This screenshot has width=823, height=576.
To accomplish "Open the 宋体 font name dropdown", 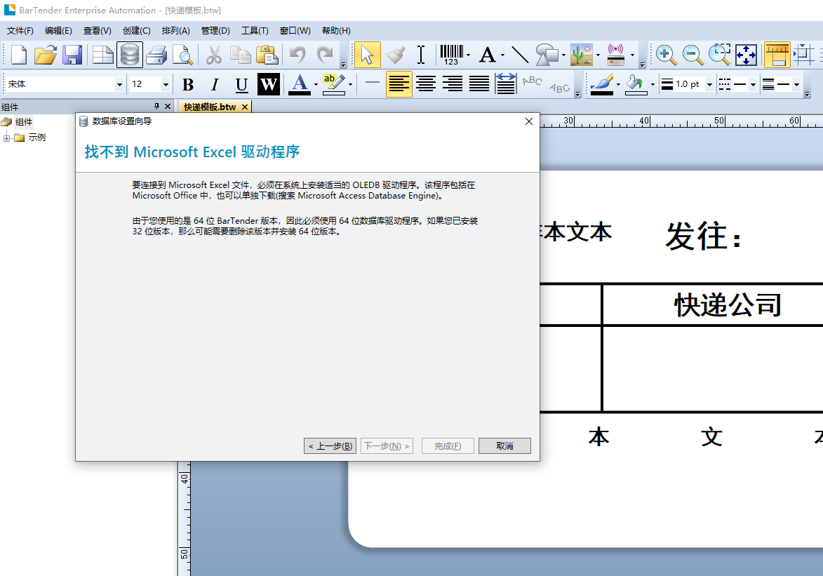I will (119, 84).
